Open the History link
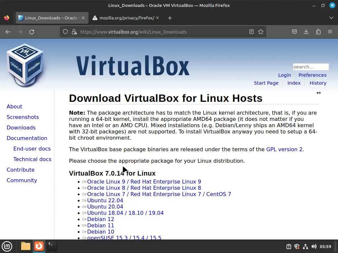The height and width of the screenshot is (253, 338). [318, 83]
